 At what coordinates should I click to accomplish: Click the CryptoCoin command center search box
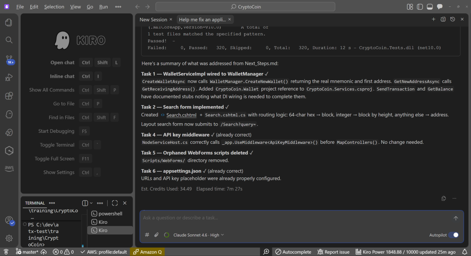pos(245,6)
